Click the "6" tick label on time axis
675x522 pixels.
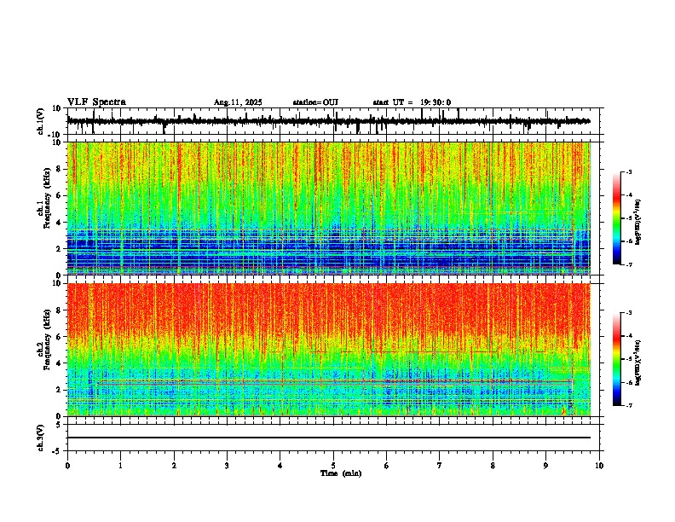[x=387, y=466]
